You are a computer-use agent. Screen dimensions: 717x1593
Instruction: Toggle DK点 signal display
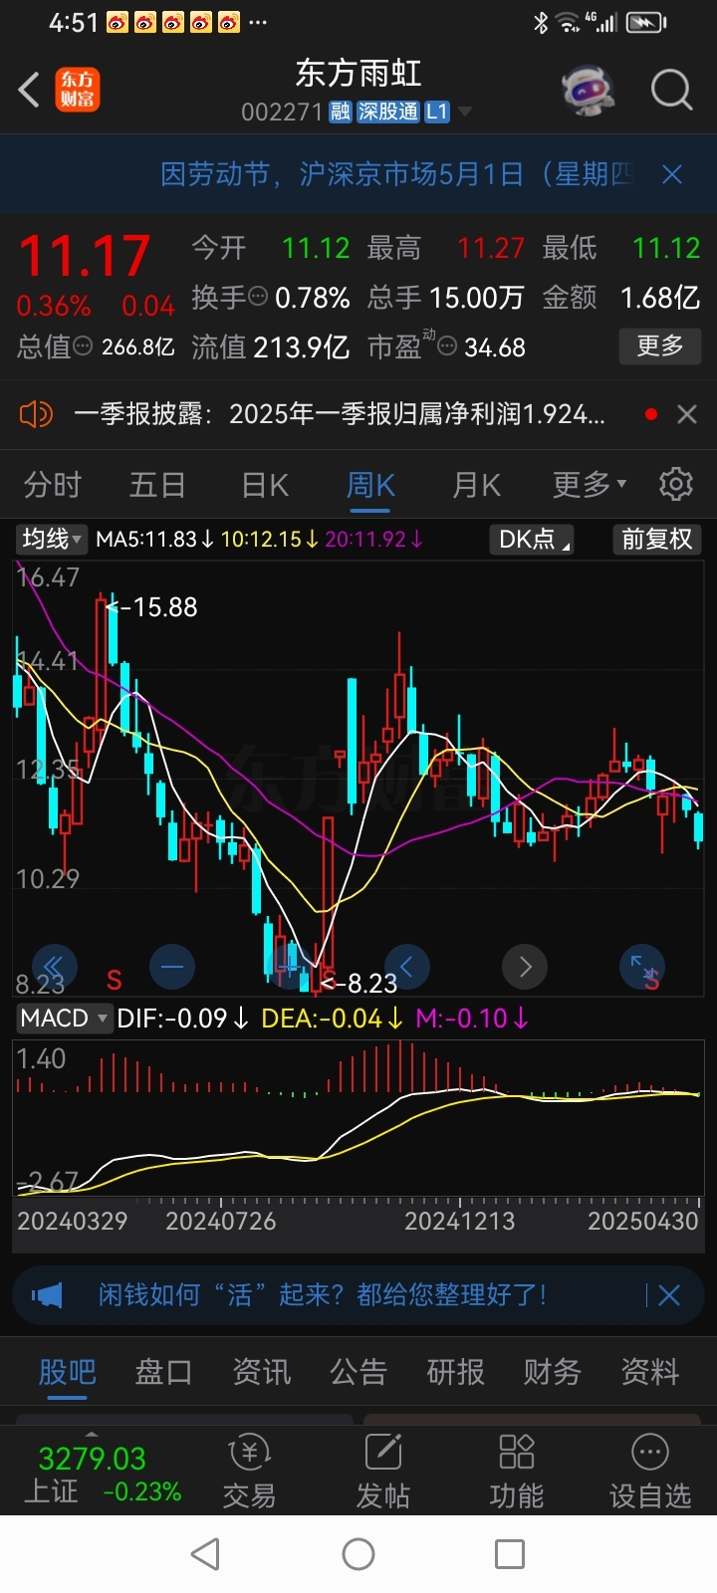tap(532, 539)
